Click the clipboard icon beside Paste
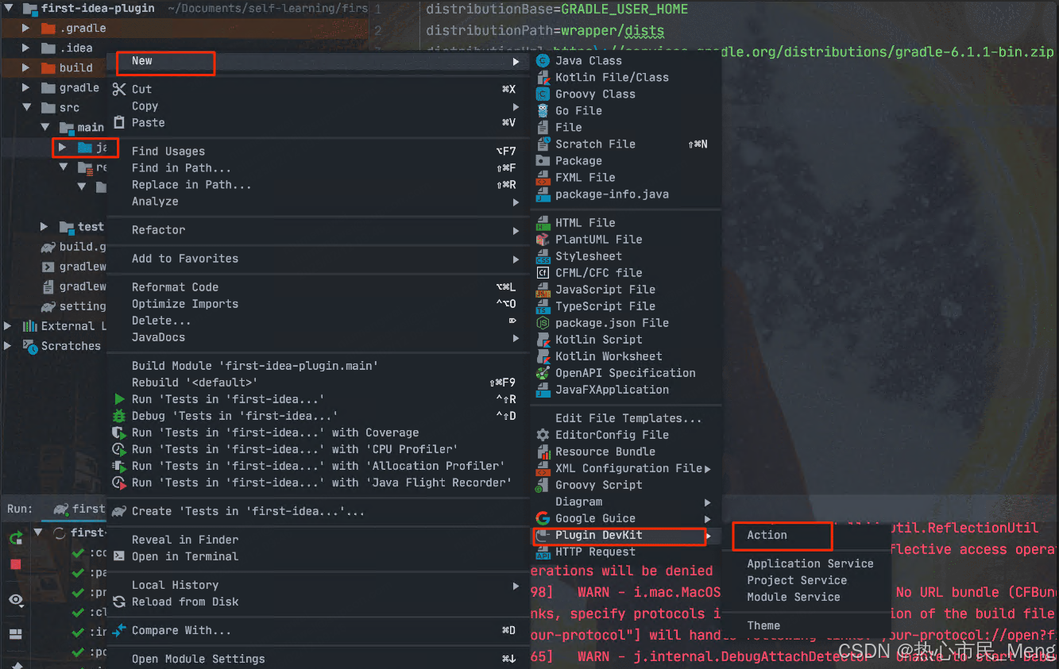 [119, 122]
